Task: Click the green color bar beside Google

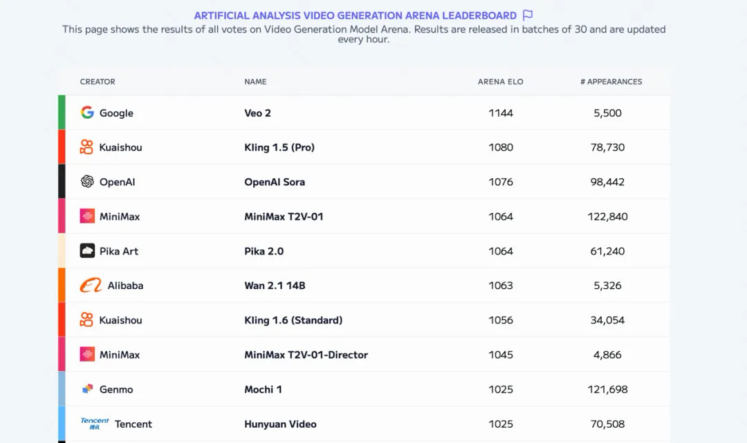Action: tap(62, 113)
